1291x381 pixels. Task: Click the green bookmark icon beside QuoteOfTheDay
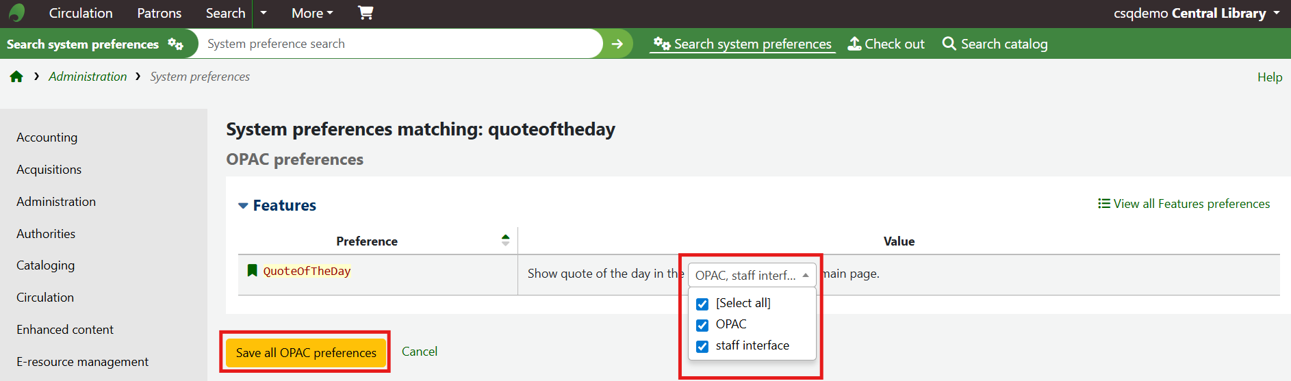tap(252, 271)
